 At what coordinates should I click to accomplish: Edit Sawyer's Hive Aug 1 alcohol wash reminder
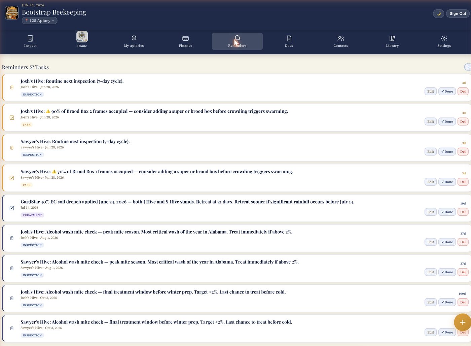431,272
